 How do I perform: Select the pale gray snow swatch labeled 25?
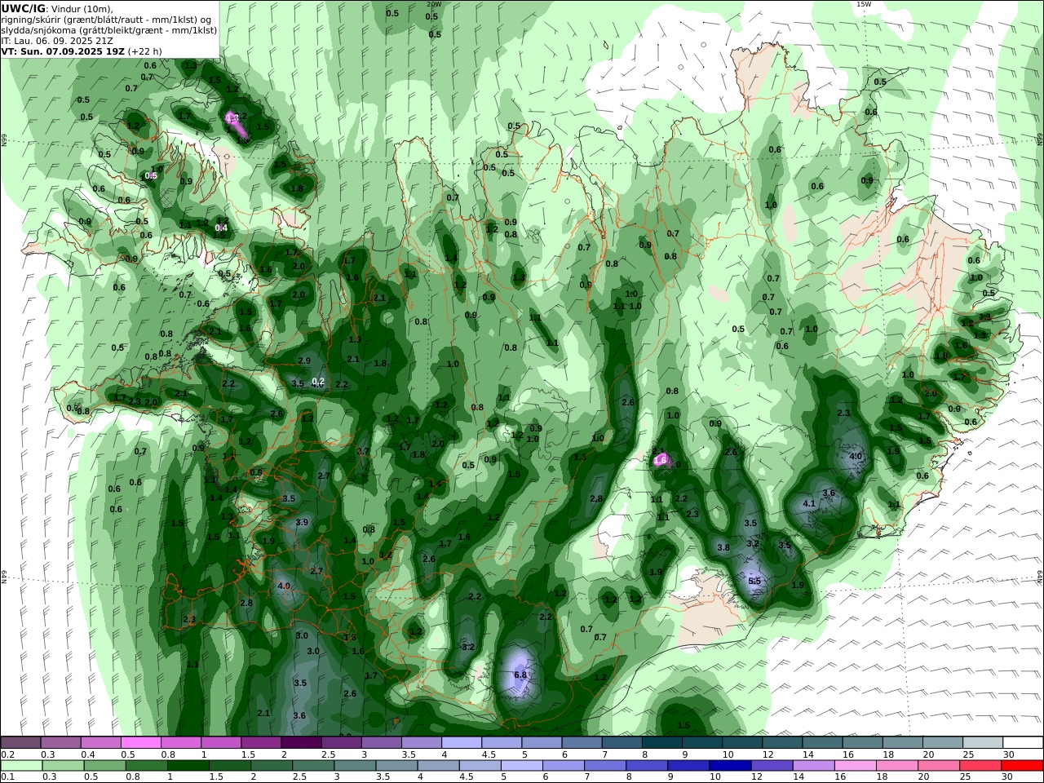(983, 742)
